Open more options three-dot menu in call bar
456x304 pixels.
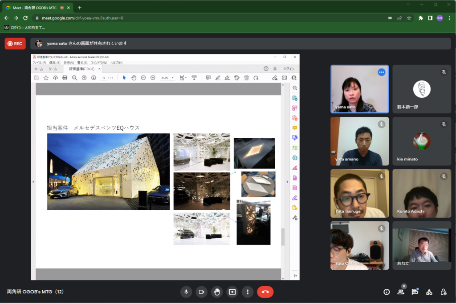[x=248, y=292]
